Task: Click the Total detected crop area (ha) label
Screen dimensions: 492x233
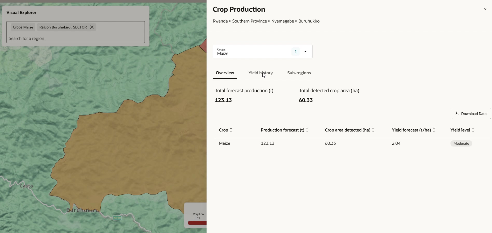Action: (329, 91)
